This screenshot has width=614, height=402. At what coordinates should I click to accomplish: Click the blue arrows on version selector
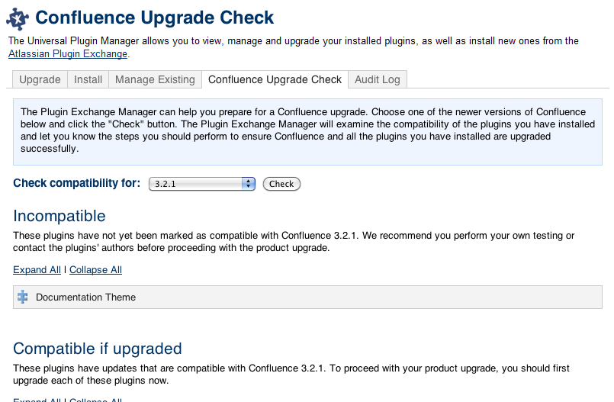(x=248, y=184)
